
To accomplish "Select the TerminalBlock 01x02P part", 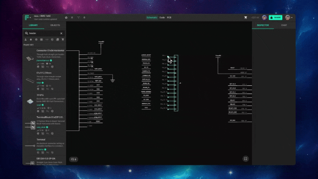I will pos(50,117).
